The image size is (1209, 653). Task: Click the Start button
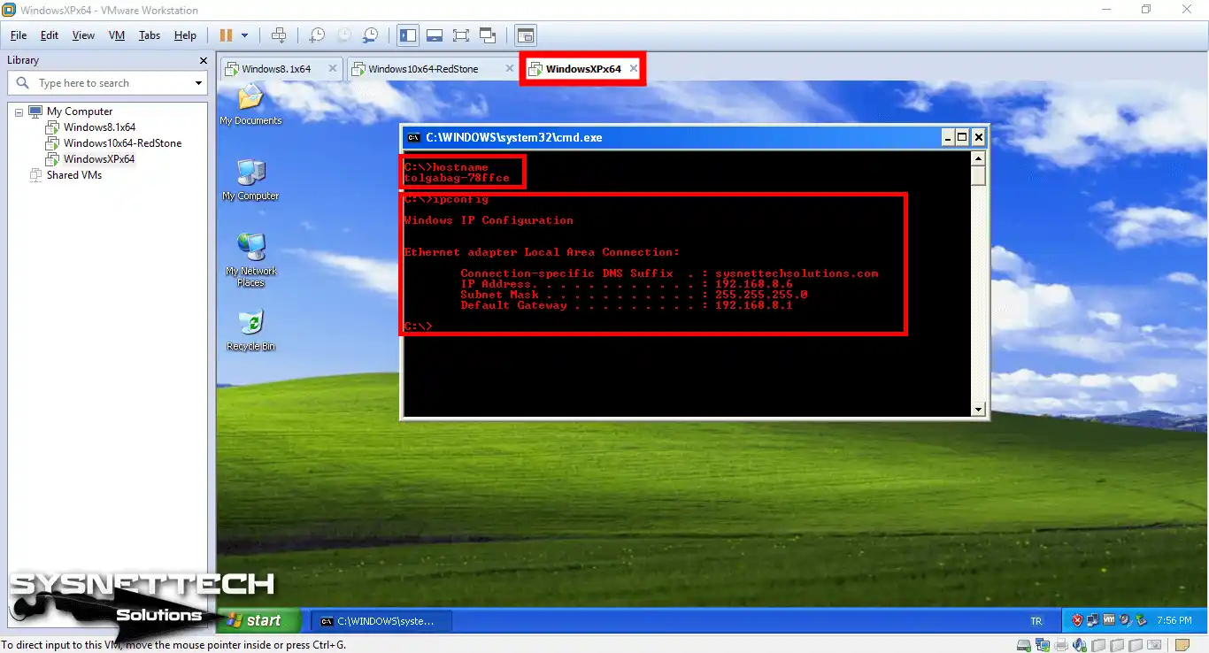(x=256, y=620)
